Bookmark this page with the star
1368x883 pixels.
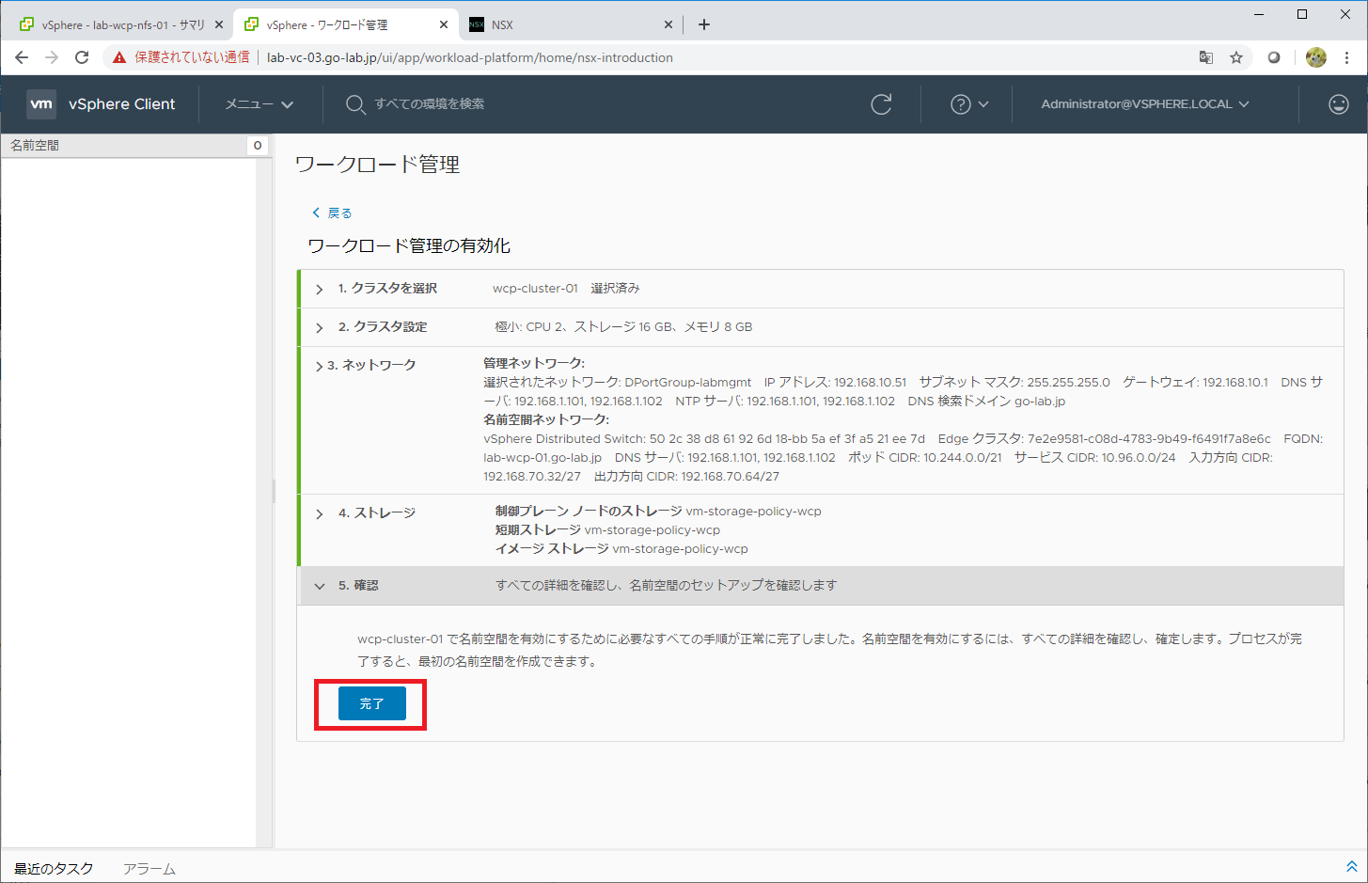point(1236,57)
